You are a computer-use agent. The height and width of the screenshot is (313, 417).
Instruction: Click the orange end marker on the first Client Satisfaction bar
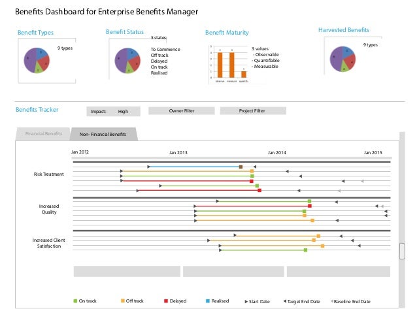318,236
